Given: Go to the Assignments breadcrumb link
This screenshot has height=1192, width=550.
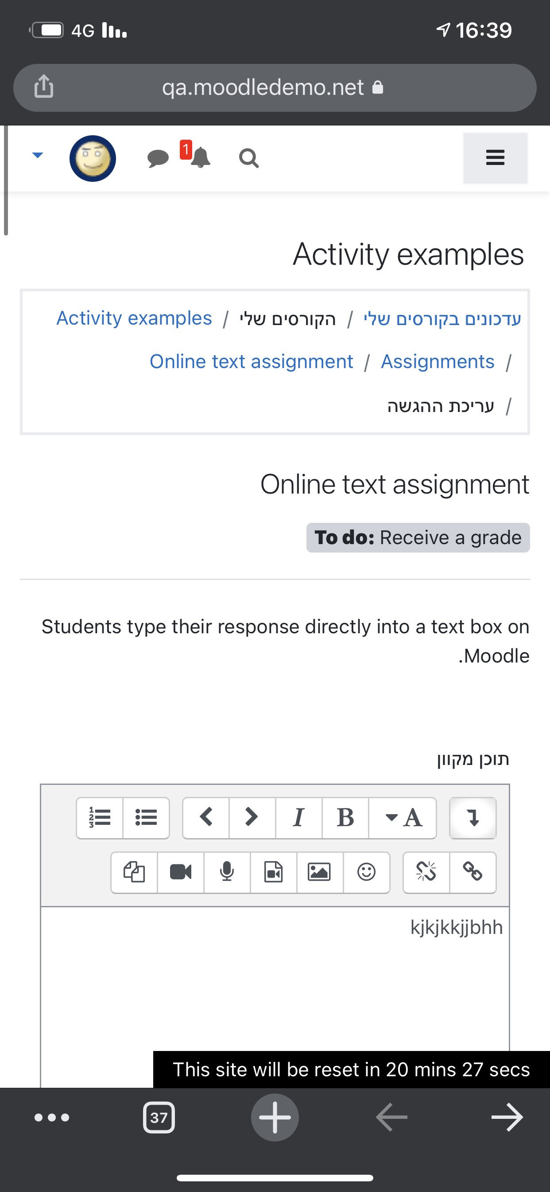Looking at the screenshot, I should [437, 361].
